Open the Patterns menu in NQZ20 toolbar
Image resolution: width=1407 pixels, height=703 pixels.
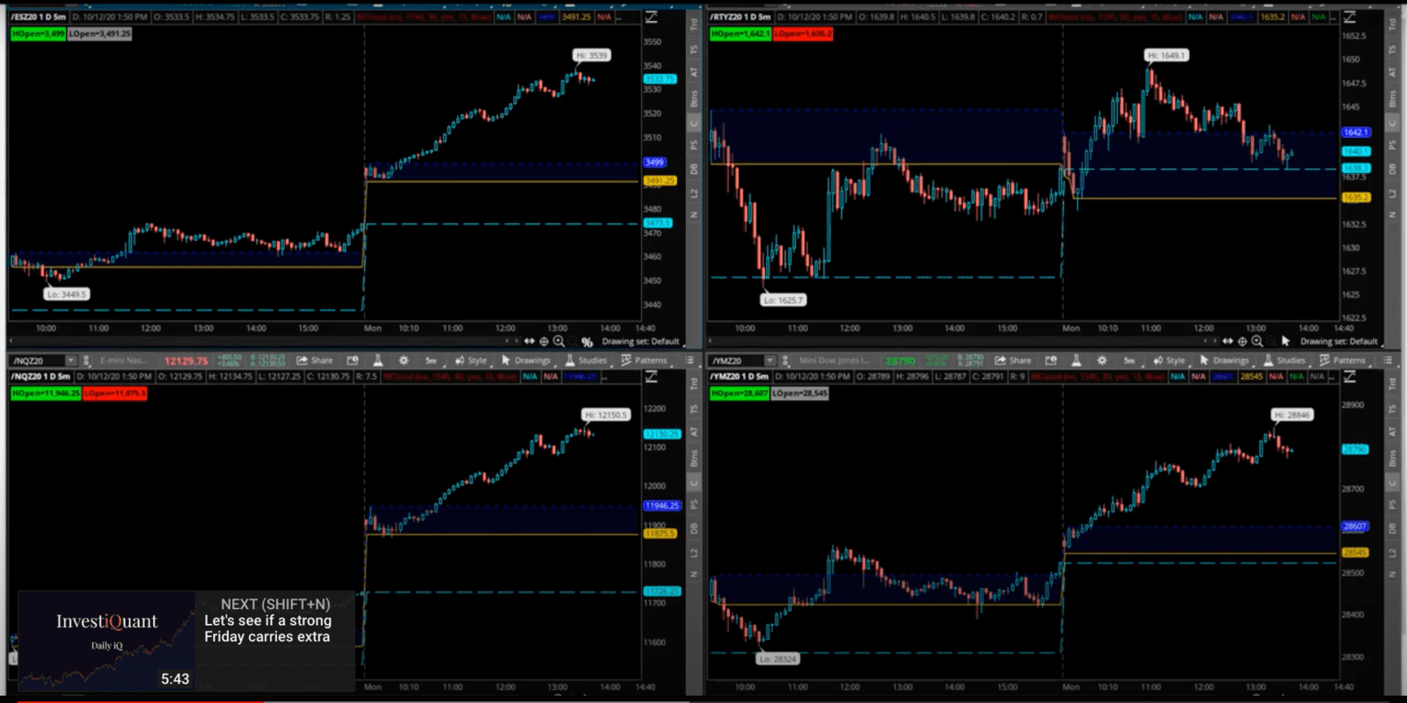click(x=644, y=360)
